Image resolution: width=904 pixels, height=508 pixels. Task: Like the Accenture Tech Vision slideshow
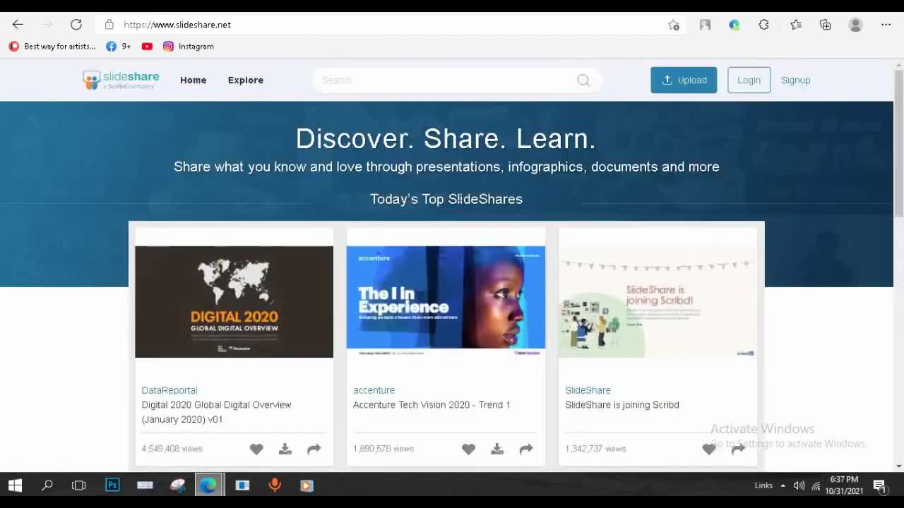point(468,449)
